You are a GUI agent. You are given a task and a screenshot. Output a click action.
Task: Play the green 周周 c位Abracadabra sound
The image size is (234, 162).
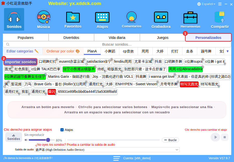click(185, 69)
